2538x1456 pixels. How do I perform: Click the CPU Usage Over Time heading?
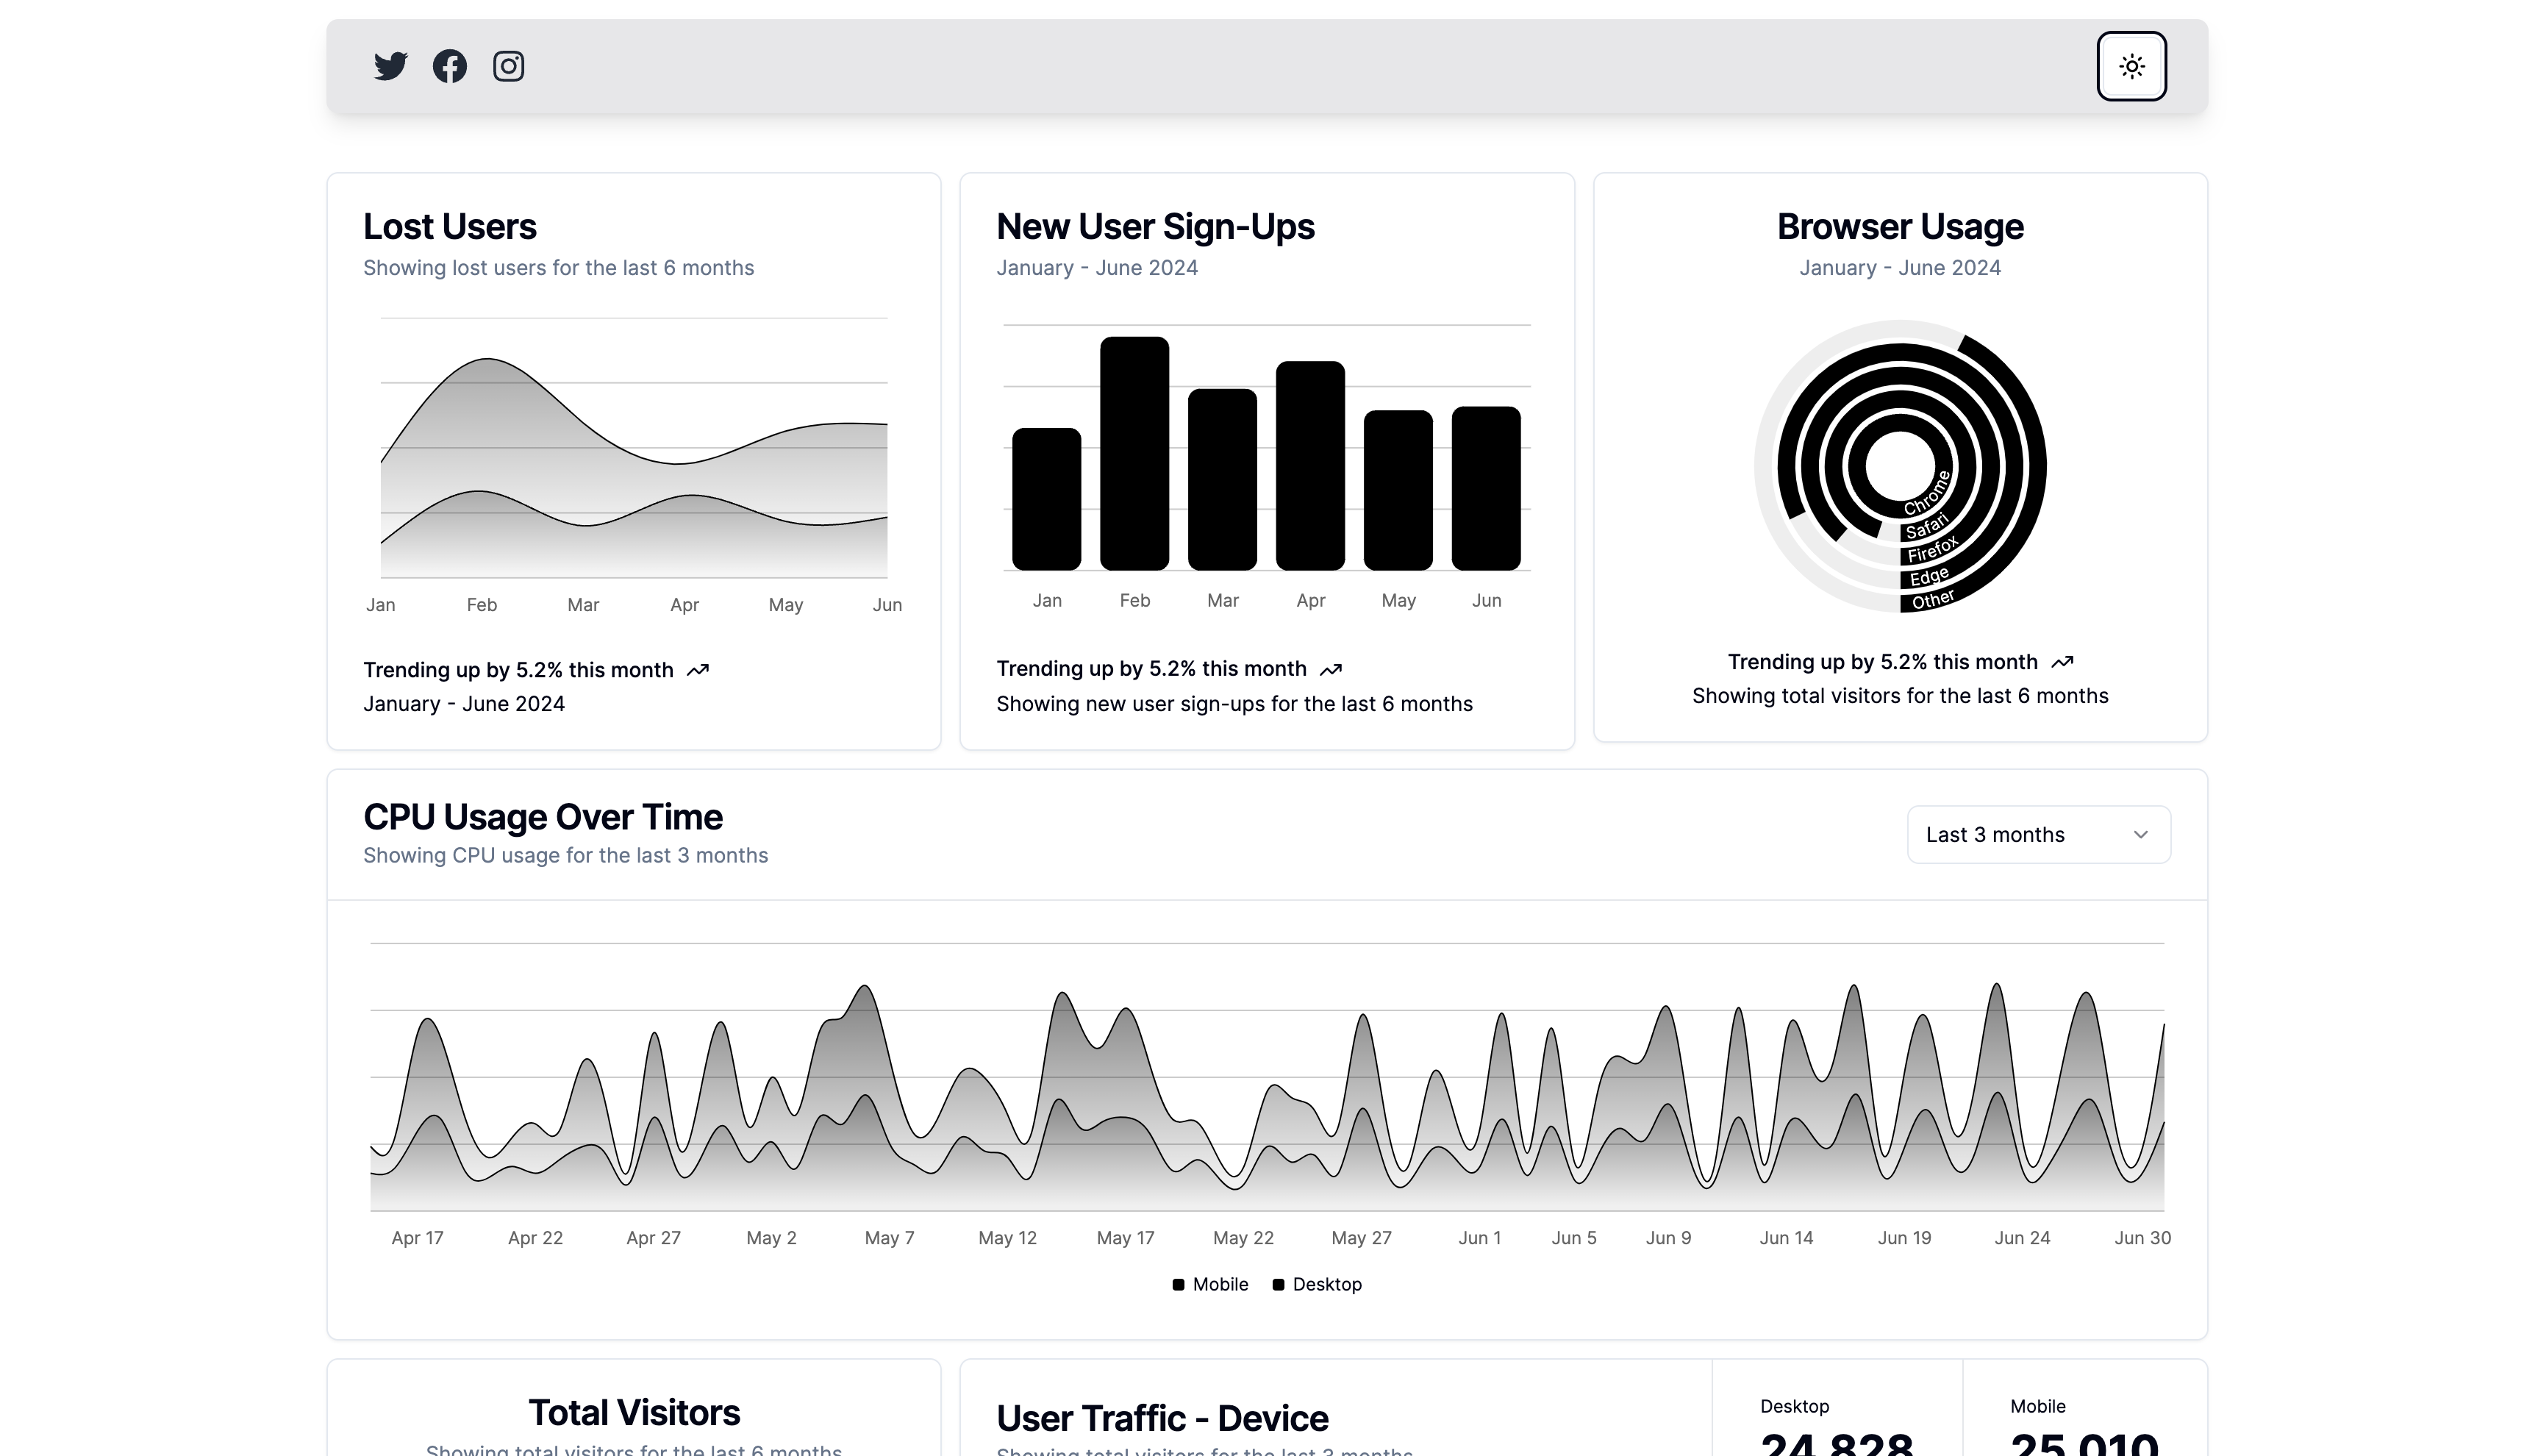(x=543, y=817)
